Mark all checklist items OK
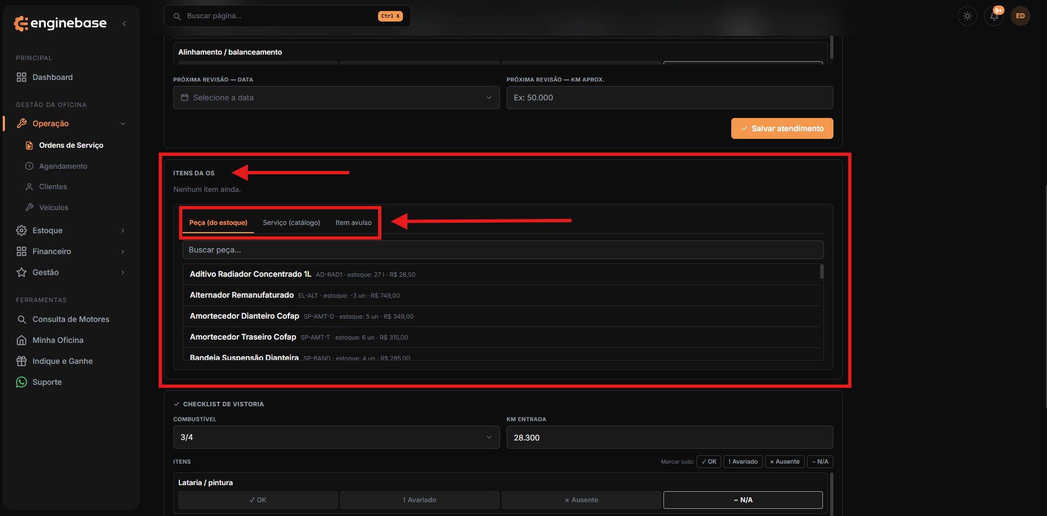Image resolution: width=1047 pixels, height=516 pixels. (709, 462)
